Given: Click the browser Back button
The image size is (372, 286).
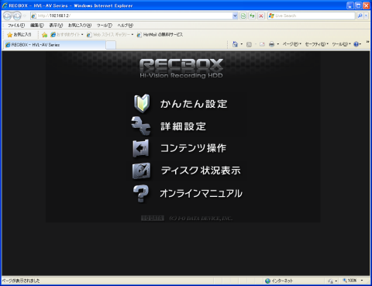Looking at the screenshot, I should point(7,16).
